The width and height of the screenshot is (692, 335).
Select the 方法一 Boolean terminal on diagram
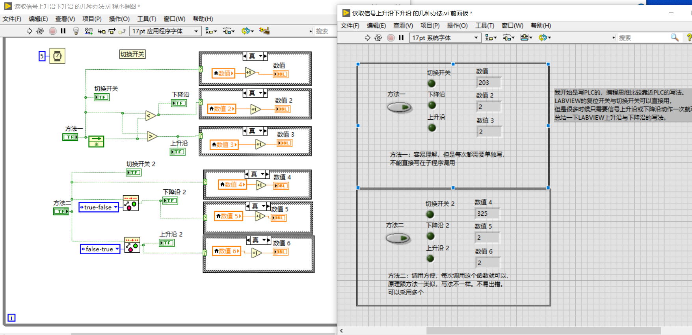(x=71, y=137)
